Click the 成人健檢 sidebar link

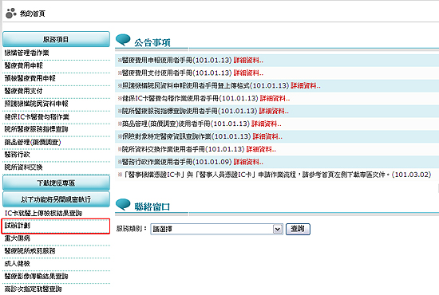coord(18,264)
